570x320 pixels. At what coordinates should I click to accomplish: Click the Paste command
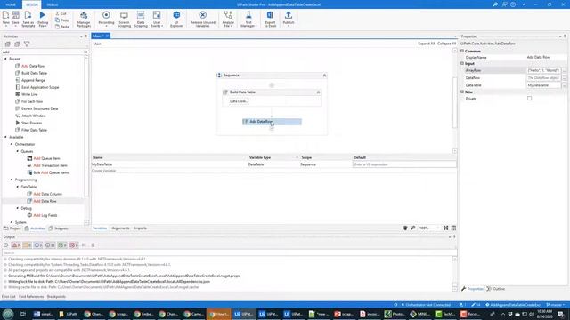(x=61, y=27)
